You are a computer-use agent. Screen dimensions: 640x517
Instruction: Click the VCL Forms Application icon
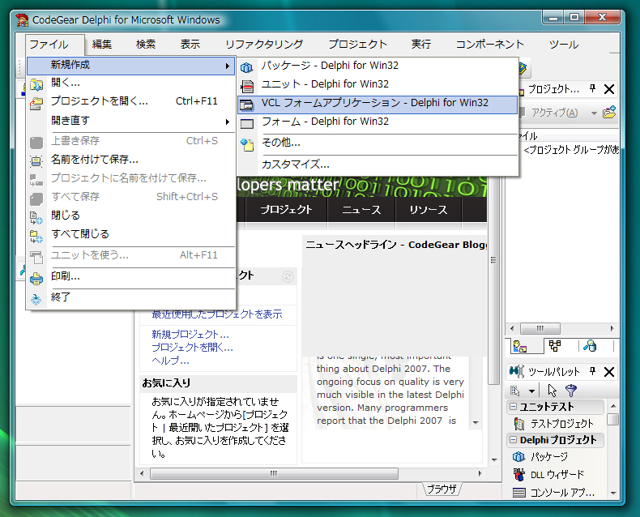246,105
